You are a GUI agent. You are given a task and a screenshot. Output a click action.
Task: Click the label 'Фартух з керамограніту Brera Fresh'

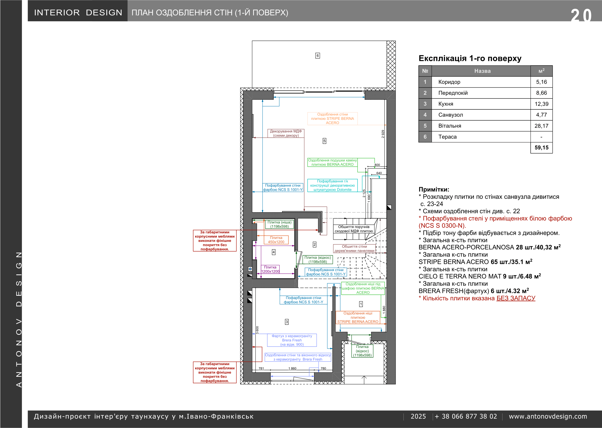click(292, 340)
